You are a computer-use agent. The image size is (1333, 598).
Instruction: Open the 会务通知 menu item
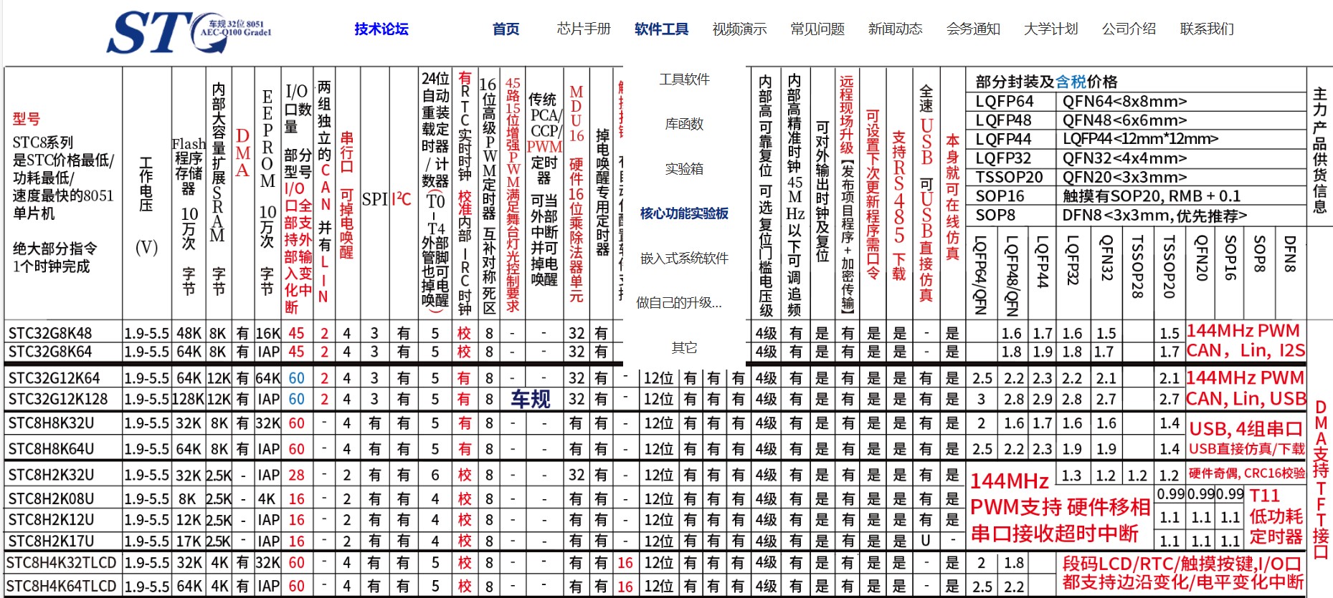(973, 29)
